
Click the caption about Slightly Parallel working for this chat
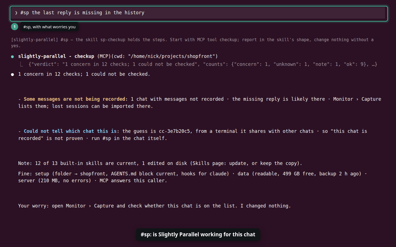click(x=198, y=234)
